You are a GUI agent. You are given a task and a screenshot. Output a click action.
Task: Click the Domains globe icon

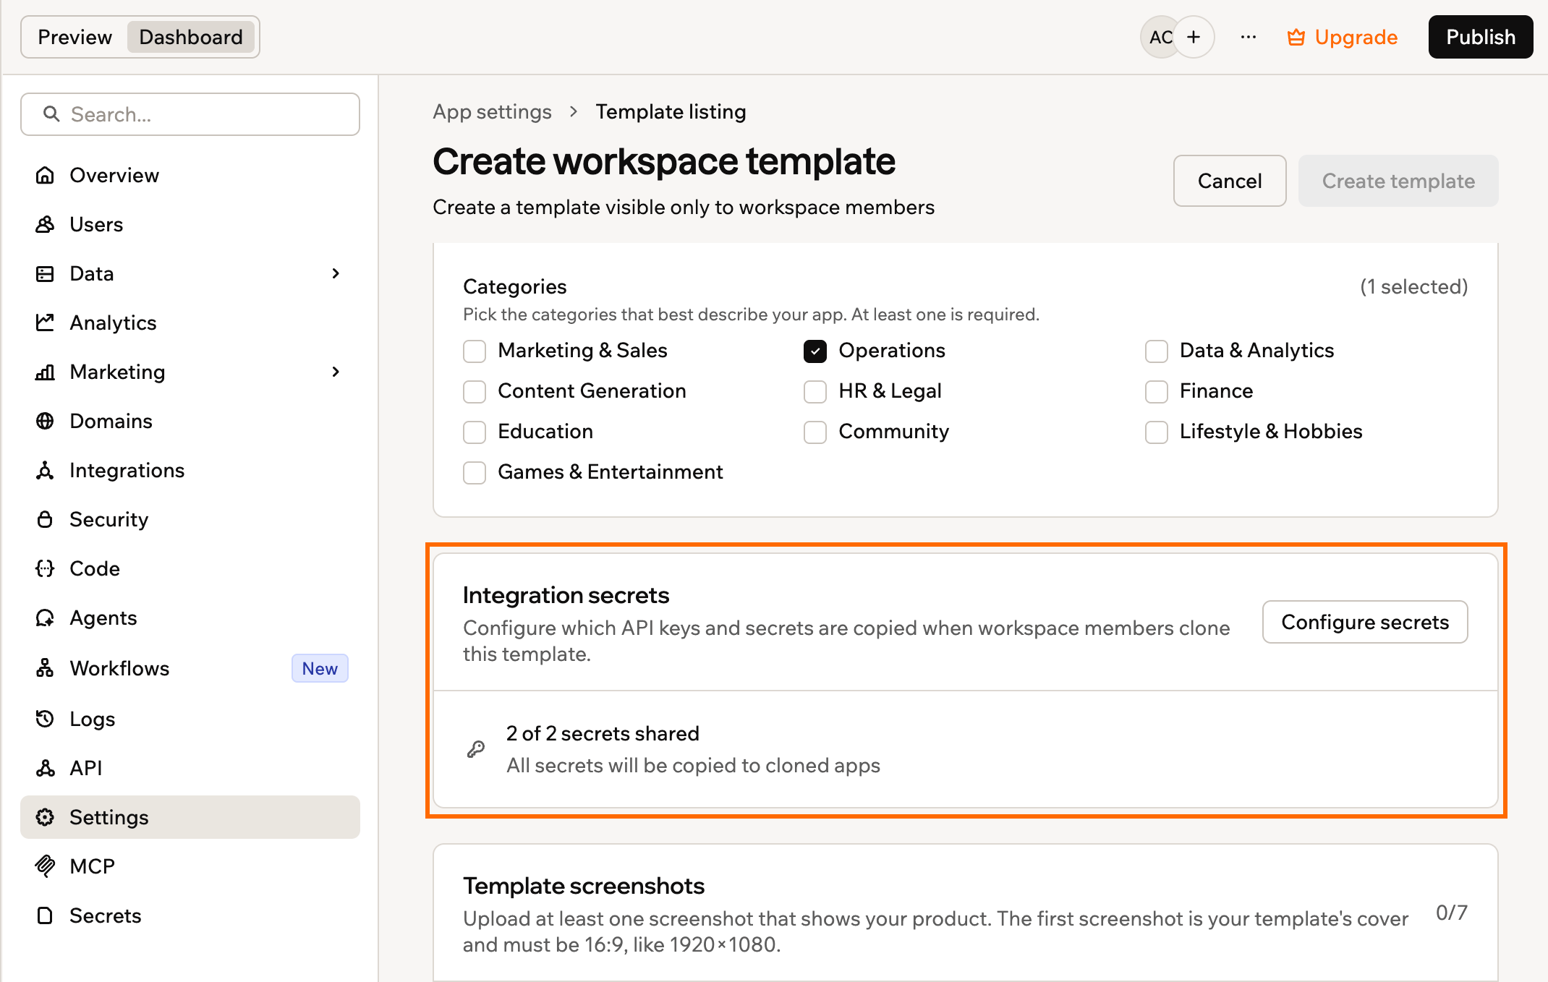coord(45,421)
